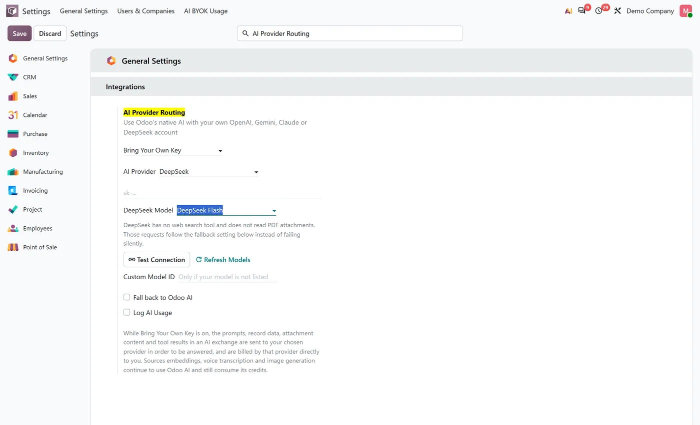
Task: Open the AI Provider DeepSeek dropdown
Action: (209, 172)
